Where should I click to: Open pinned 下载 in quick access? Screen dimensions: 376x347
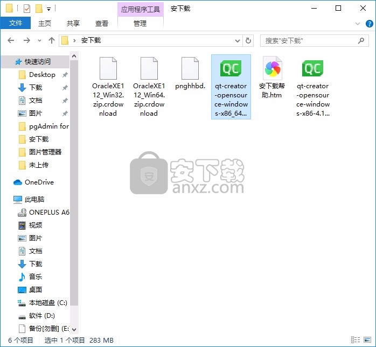coord(36,88)
